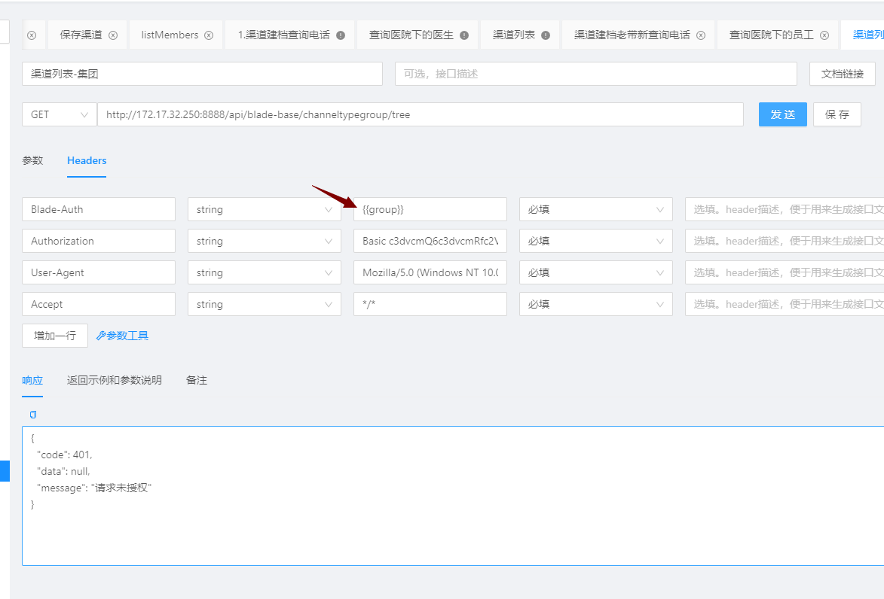Screen dimensions: 884x599
Task: Click the 保存 save button
Action: pyautogui.click(x=837, y=114)
